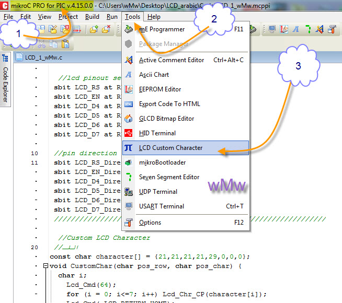The width and height of the screenshot is (342, 303).
Task: Click the mikroC red C application icon
Action: [x=4, y=5]
